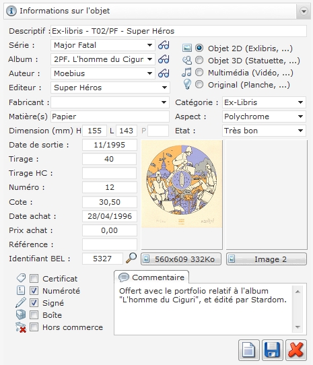Click the Image 2 button
The height and width of the screenshot is (365, 313).
click(x=267, y=259)
